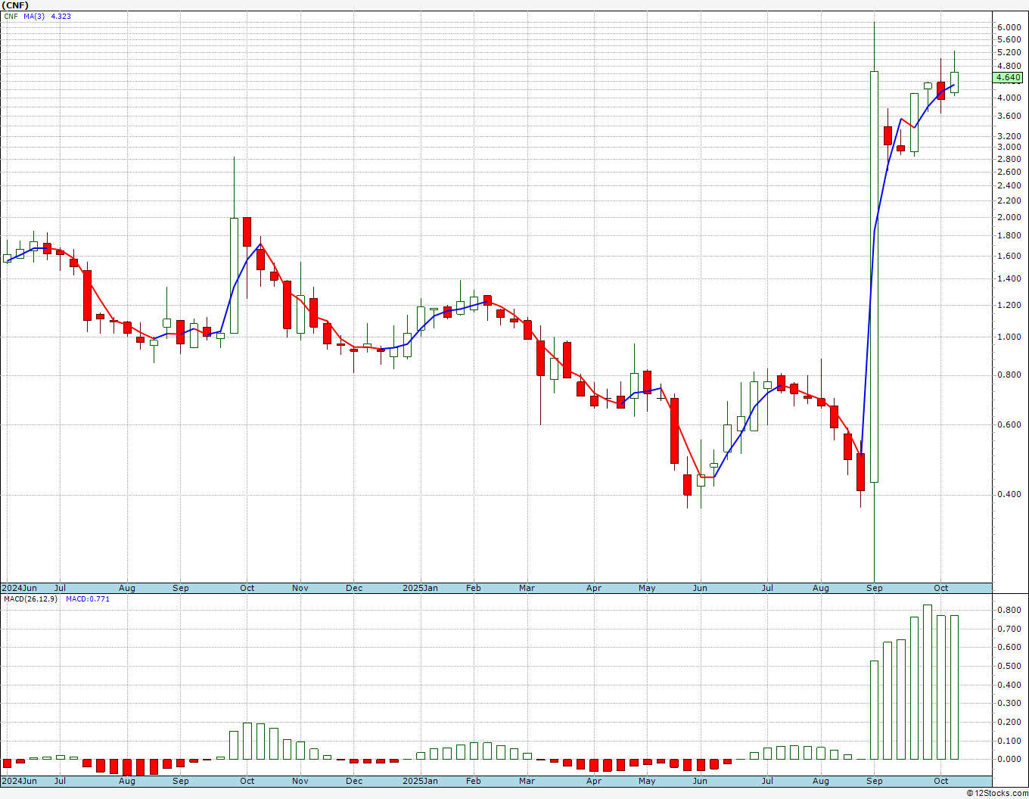This screenshot has width=1029, height=799.
Task: Open the 12Stocks.com copyright link
Action: click(x=997, y=793)
